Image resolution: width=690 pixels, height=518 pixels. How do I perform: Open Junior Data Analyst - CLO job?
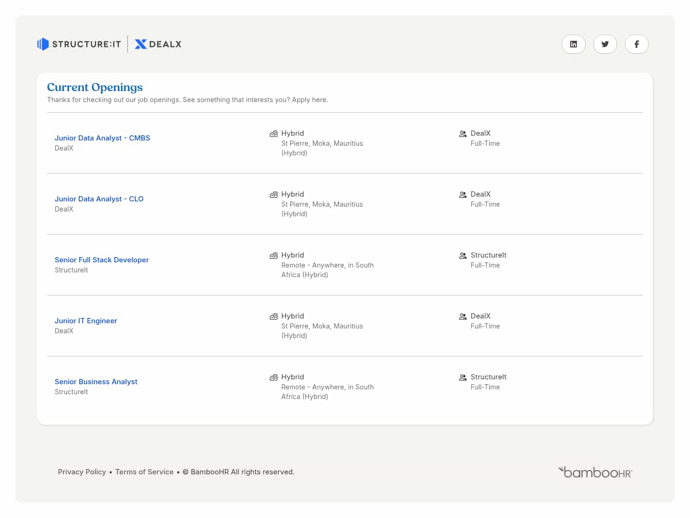99,199
